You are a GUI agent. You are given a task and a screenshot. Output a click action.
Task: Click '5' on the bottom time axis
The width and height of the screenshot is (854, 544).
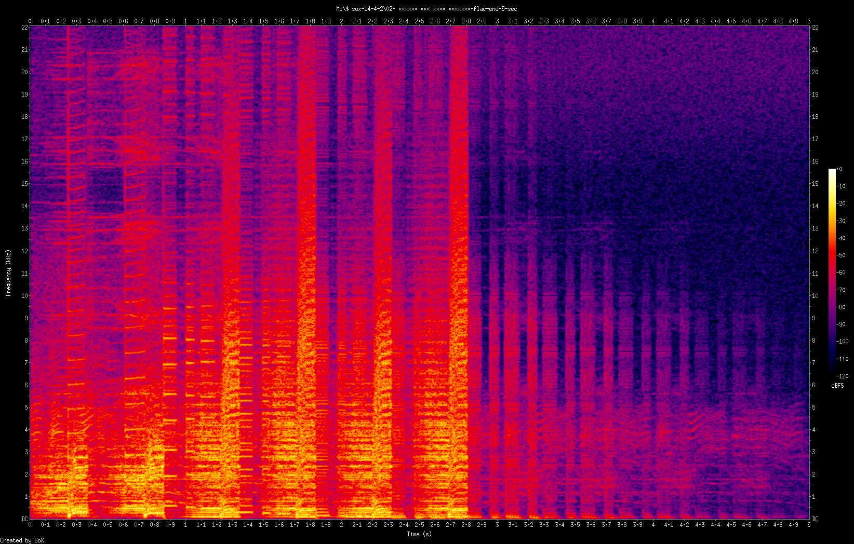(809, 525)
